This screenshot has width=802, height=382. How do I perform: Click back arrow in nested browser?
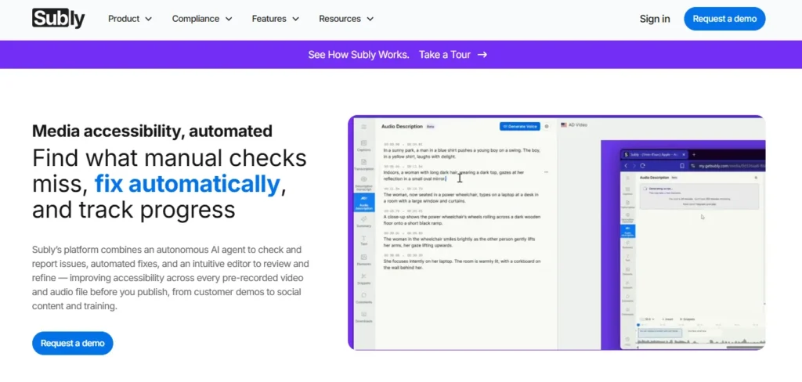click(626, 166)
